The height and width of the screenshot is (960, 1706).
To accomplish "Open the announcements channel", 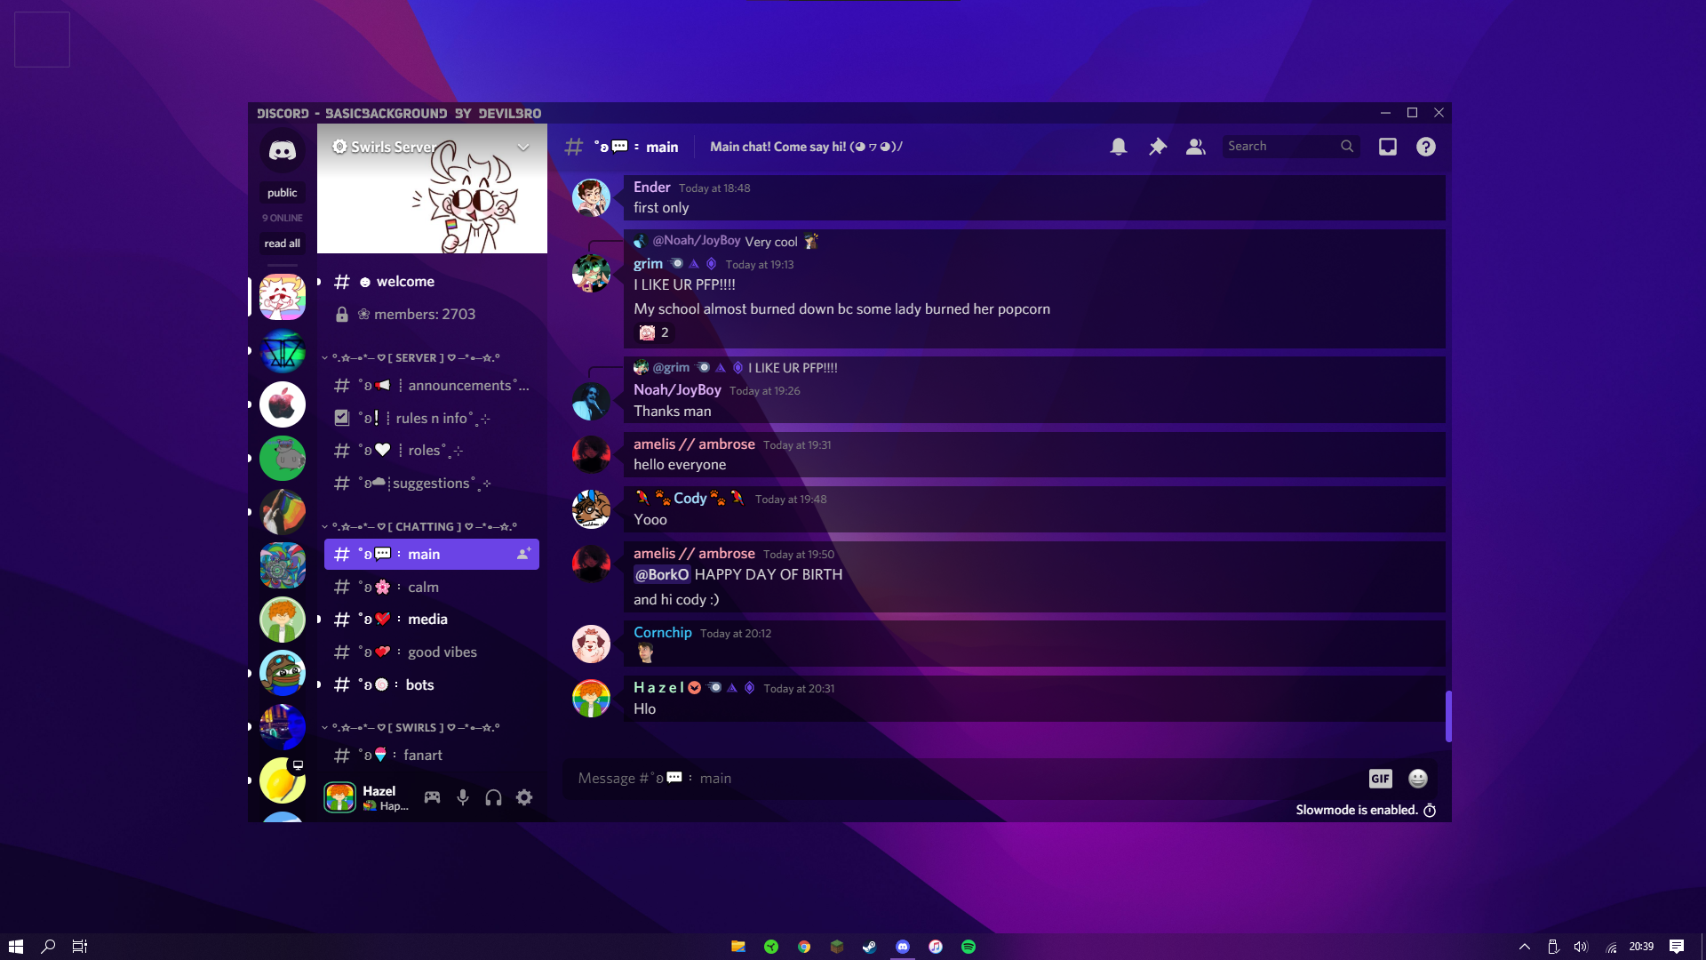I will click(x=432, y=386).
